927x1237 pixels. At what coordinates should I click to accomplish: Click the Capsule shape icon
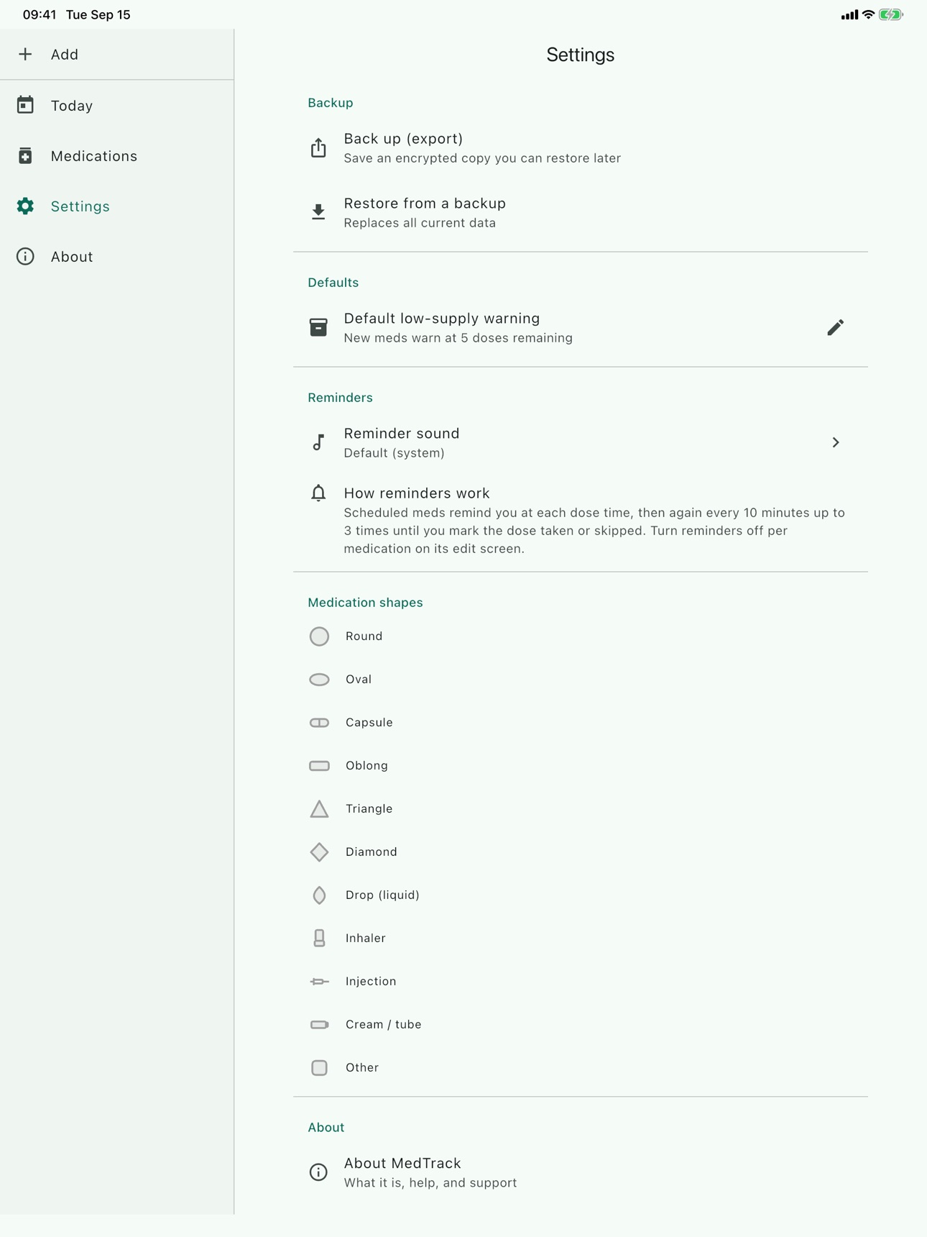tap(319, 723)
